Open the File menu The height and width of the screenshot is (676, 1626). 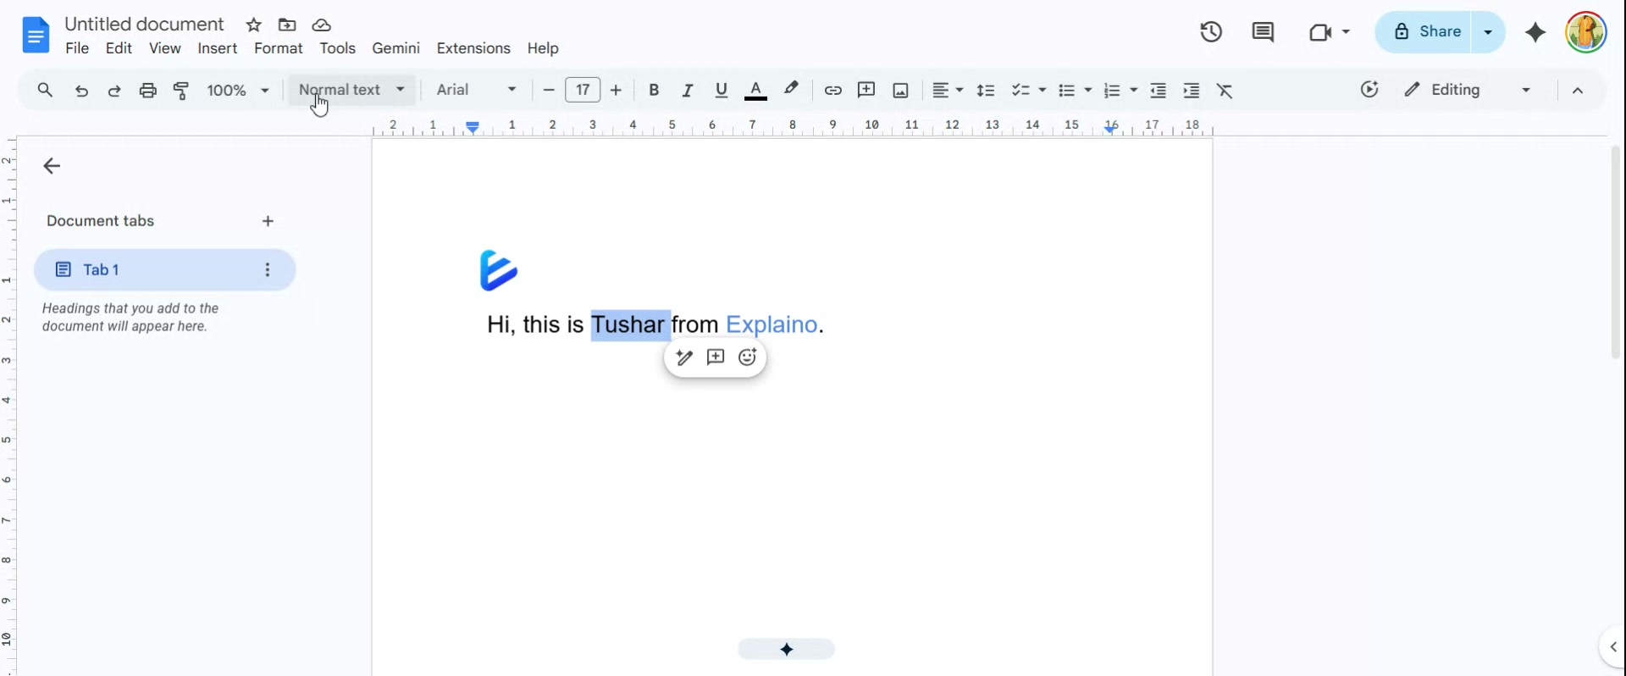(x=77, y=48)
